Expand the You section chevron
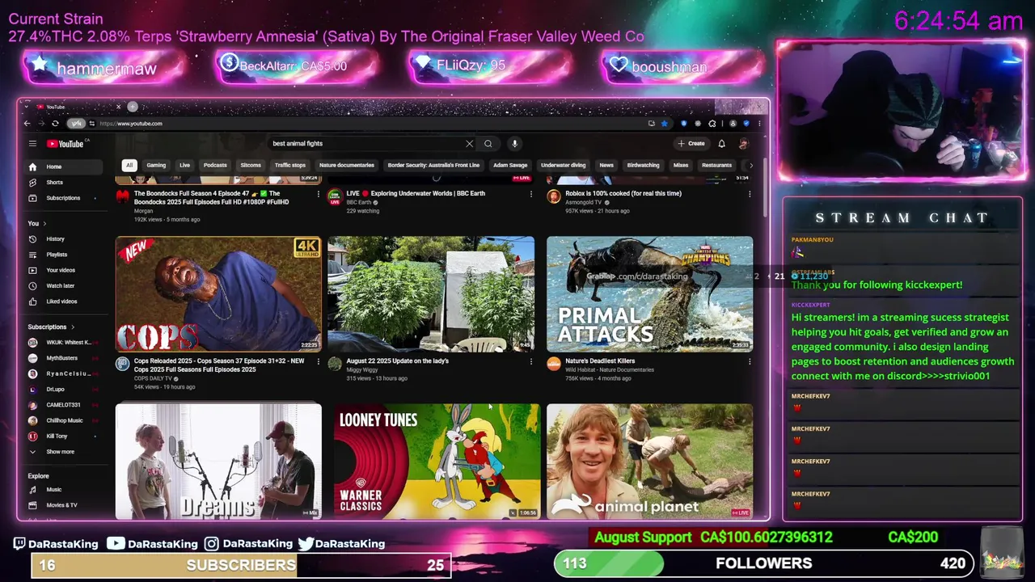Viewport: 1035px width, 582px height. (44, 224)
